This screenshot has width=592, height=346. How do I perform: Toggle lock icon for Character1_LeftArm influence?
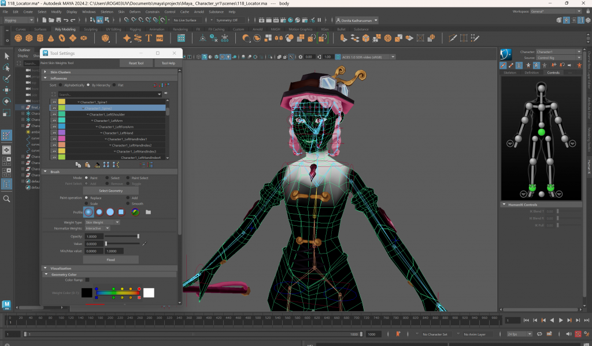coord(54,120)
